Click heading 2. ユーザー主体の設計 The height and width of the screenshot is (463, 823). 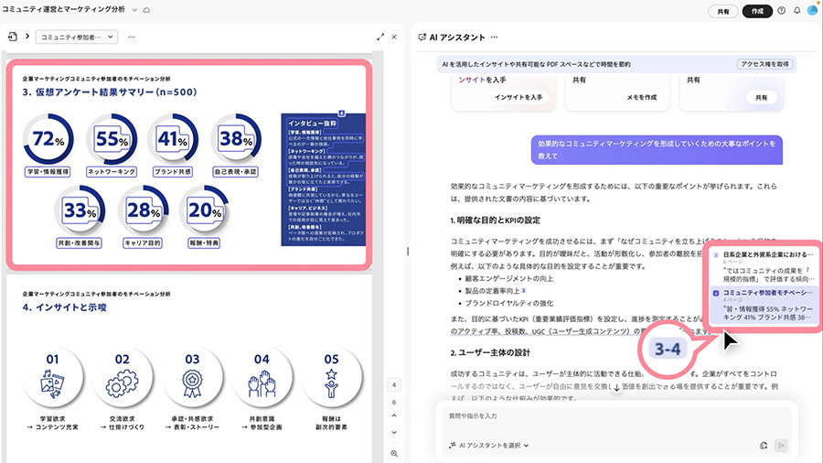tap(490, 353)
